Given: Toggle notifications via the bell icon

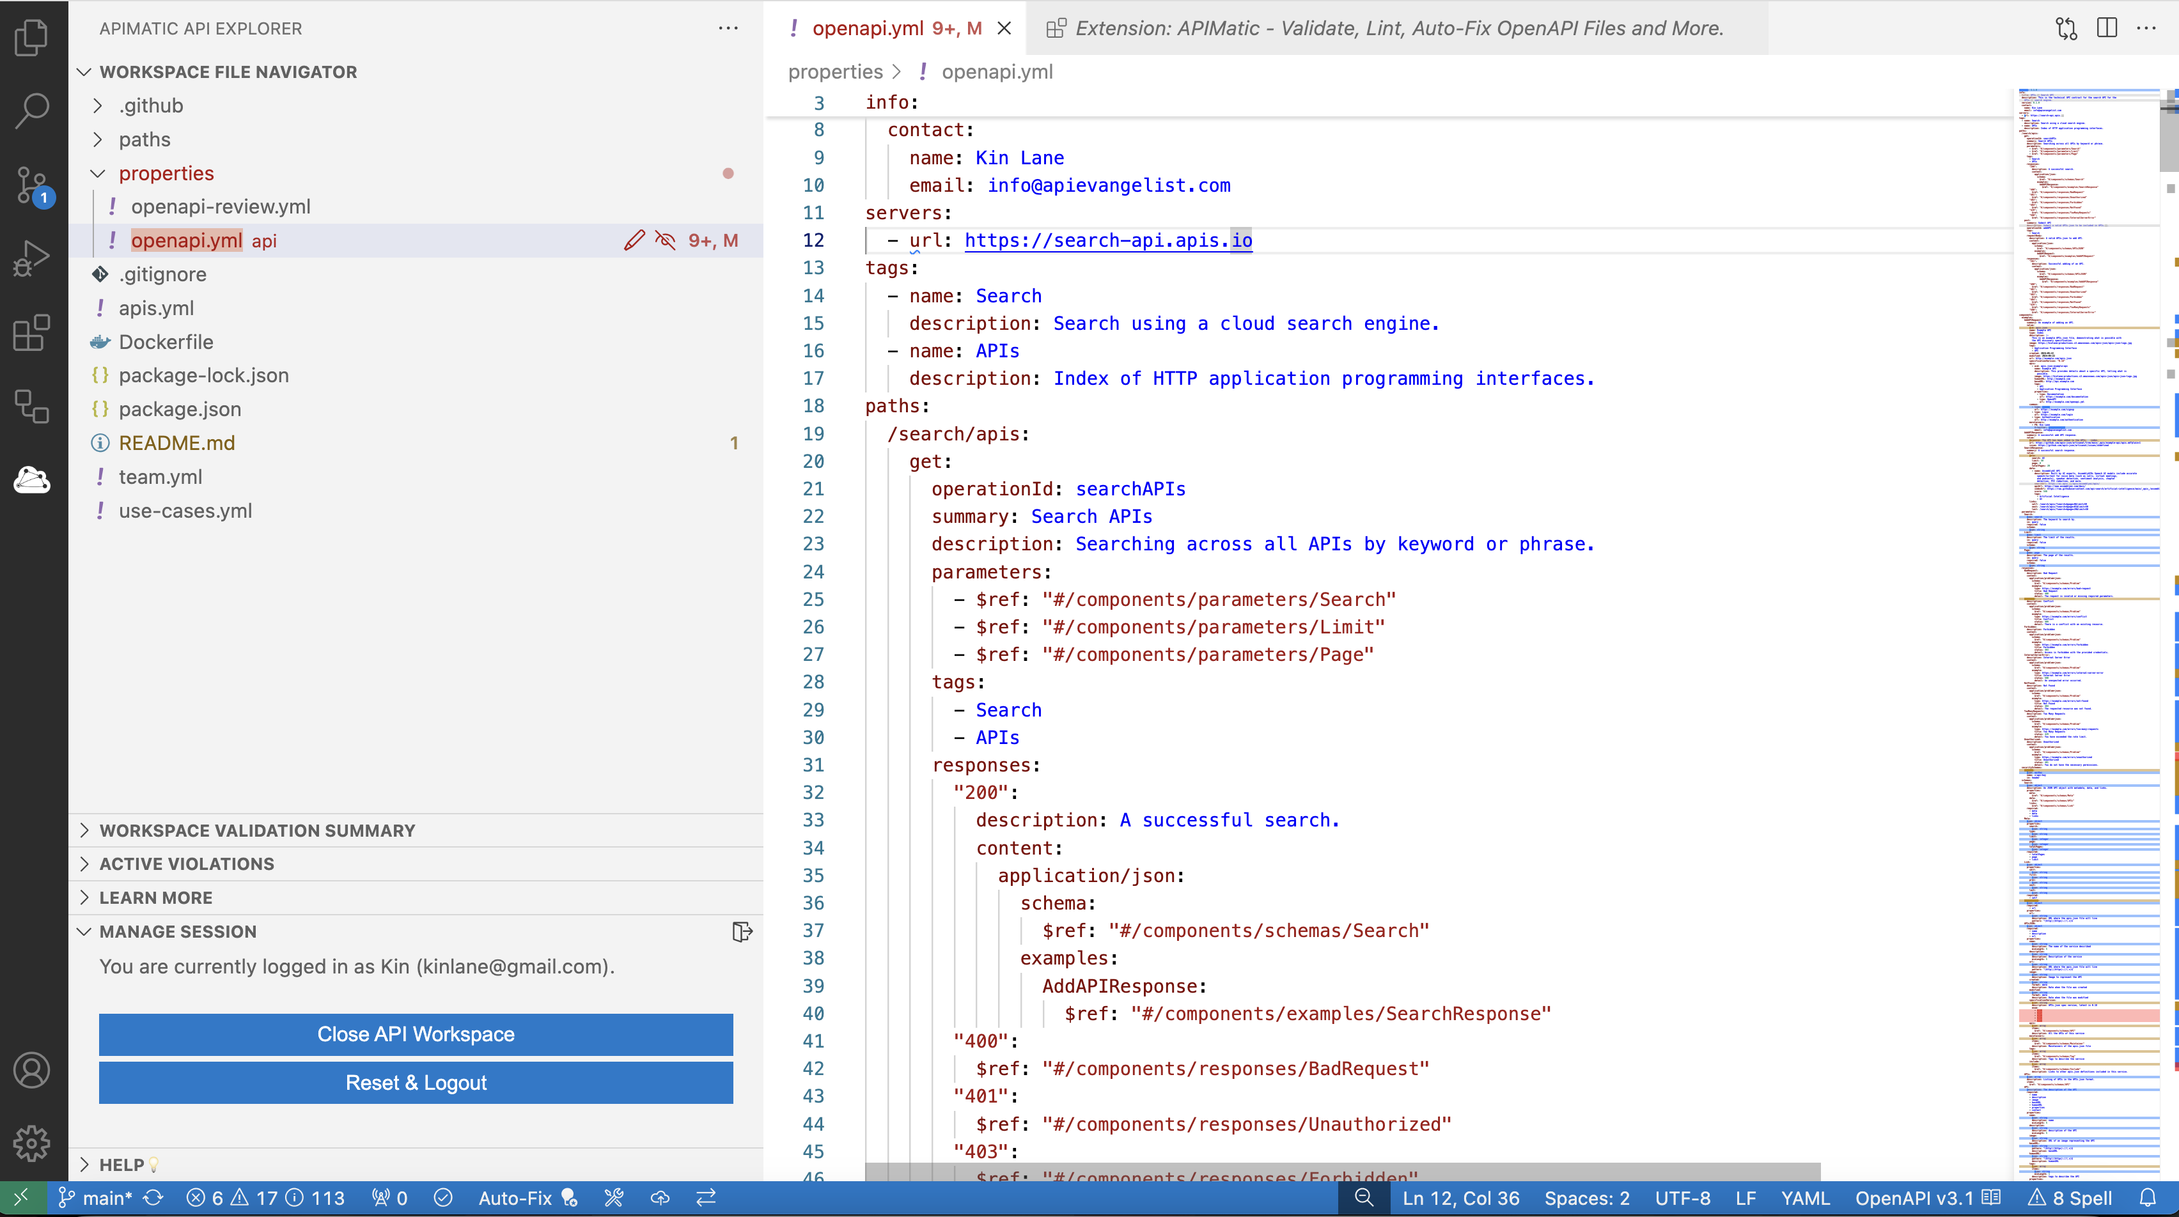Looking at the screenshot, I should coord(2150,1198).
